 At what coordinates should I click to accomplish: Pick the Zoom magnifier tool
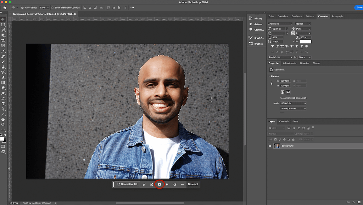[3, 125]
